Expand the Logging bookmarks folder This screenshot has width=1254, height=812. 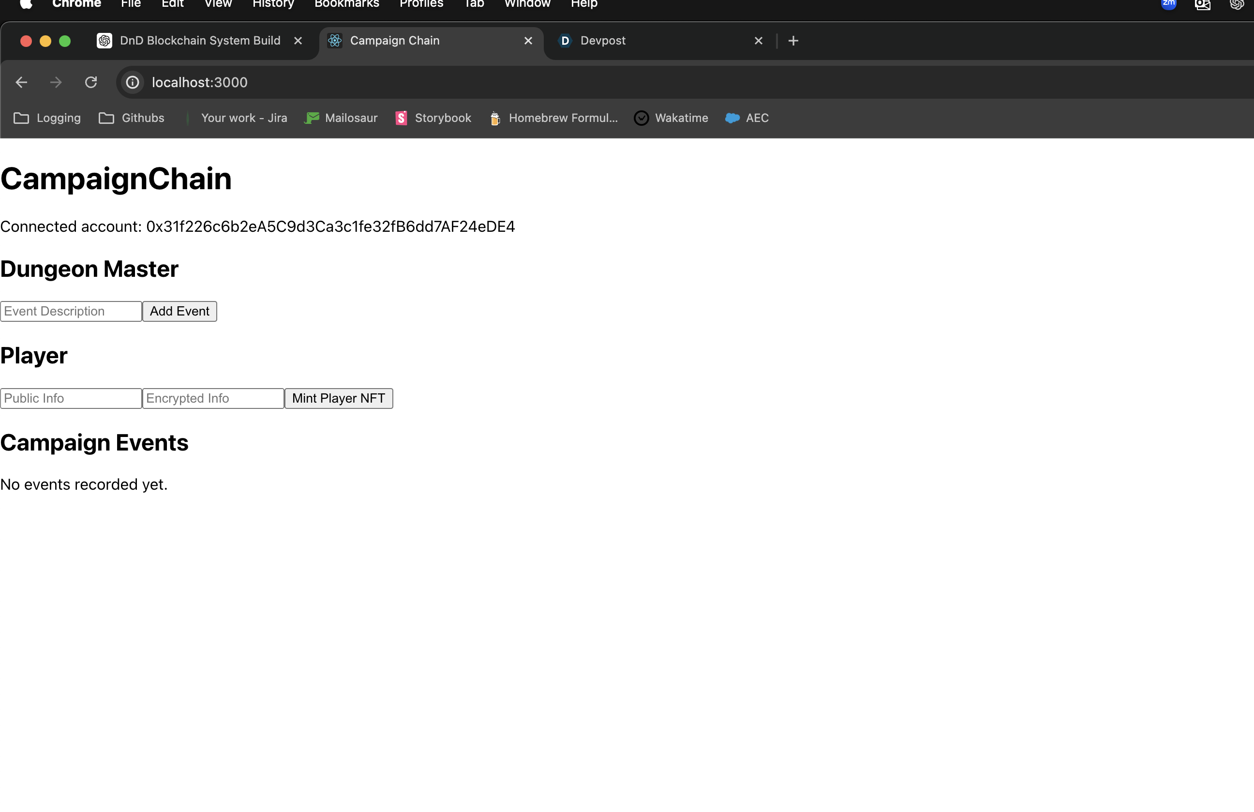point(47,118)
